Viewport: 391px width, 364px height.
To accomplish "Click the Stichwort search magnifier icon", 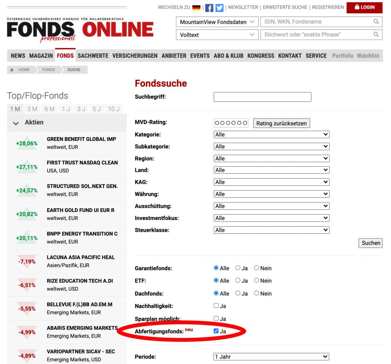I will [x=376, y=34].
